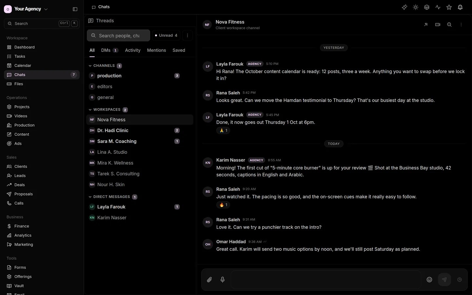Toggle the Unread filter
472x295 pixels.
(166, 35)
